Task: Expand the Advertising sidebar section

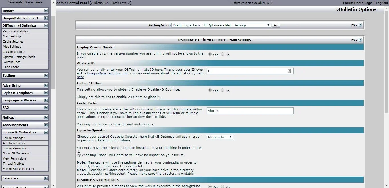Action: point(46,85)
